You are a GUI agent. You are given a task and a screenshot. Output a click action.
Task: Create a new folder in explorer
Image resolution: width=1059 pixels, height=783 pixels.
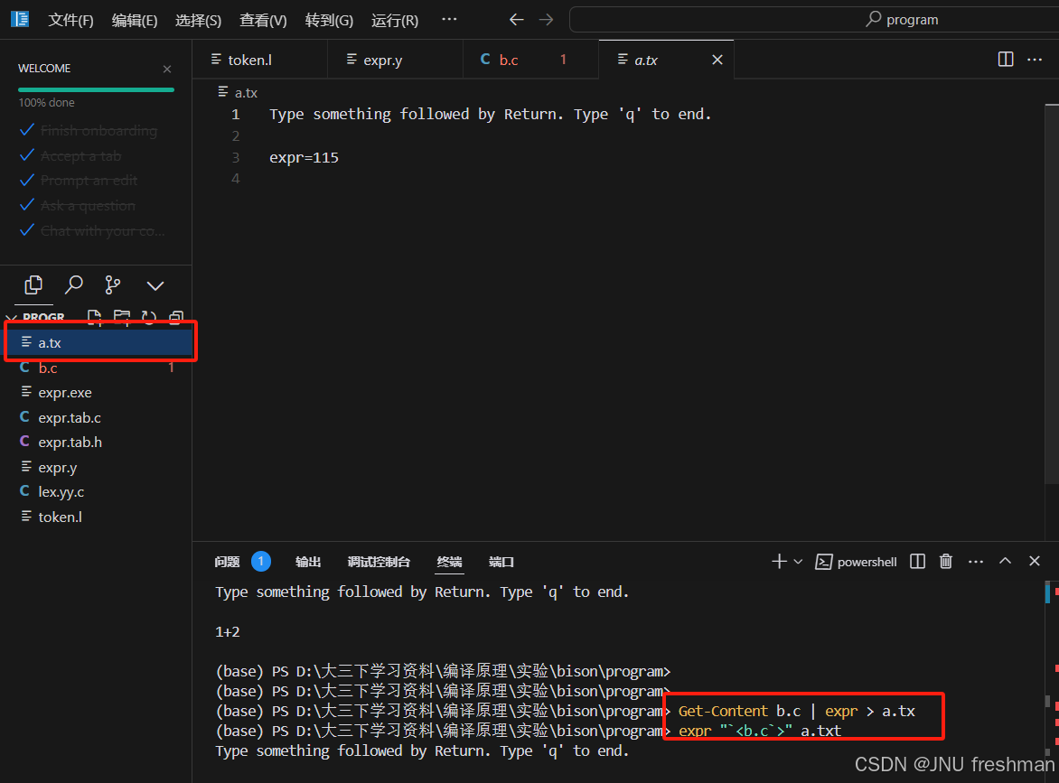(122, 317)
